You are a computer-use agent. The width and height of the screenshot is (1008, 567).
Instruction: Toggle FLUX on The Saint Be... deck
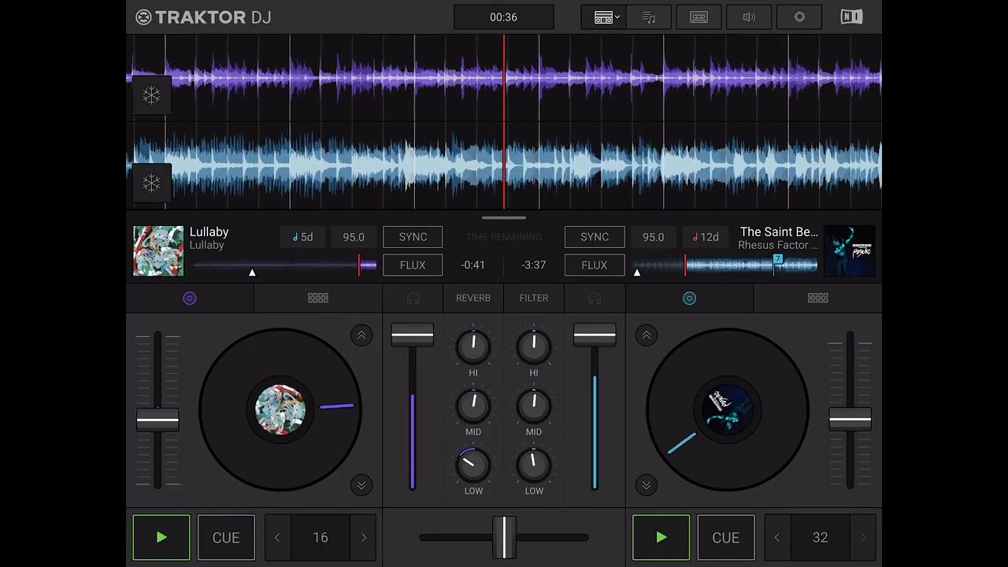(595, 265)
